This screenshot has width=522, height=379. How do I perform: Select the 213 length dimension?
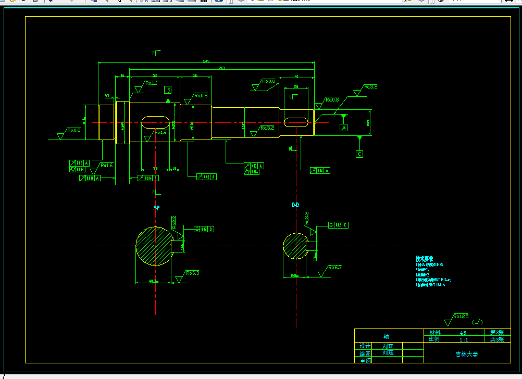point(222,68)
